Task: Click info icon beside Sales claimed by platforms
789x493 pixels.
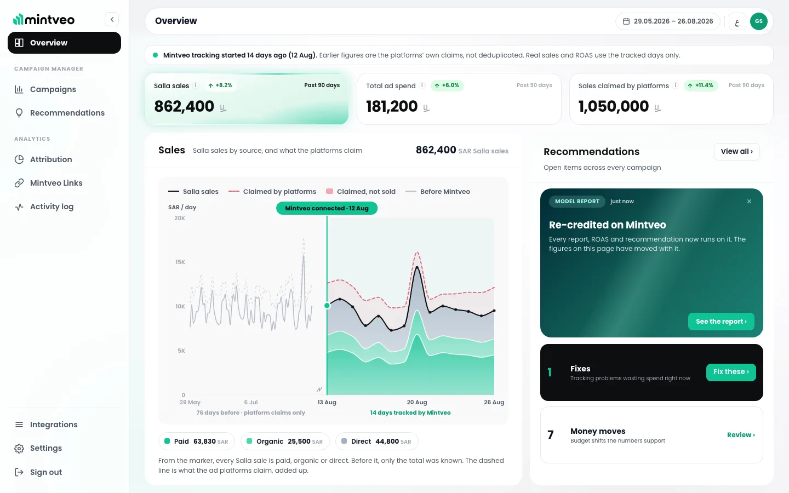Action: click(x=676, y=85)
